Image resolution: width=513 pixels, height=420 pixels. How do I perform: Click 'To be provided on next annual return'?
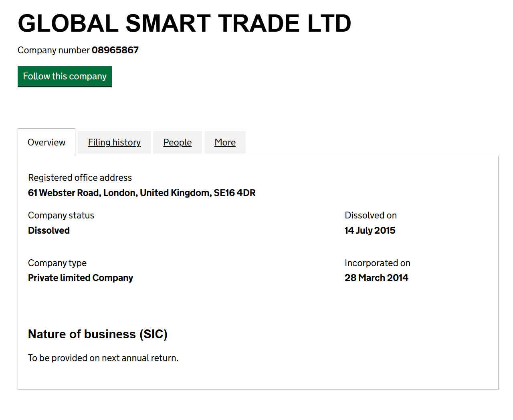(x=103, y=358)
